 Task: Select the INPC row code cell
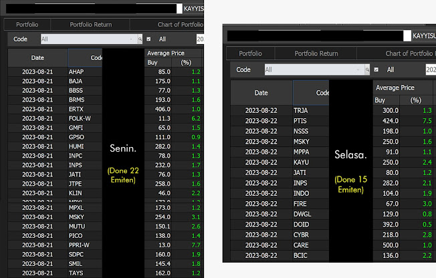pyautogui.click(x=85, y=156)
